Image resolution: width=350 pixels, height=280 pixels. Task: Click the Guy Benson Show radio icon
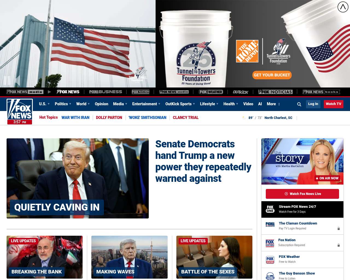270,276
